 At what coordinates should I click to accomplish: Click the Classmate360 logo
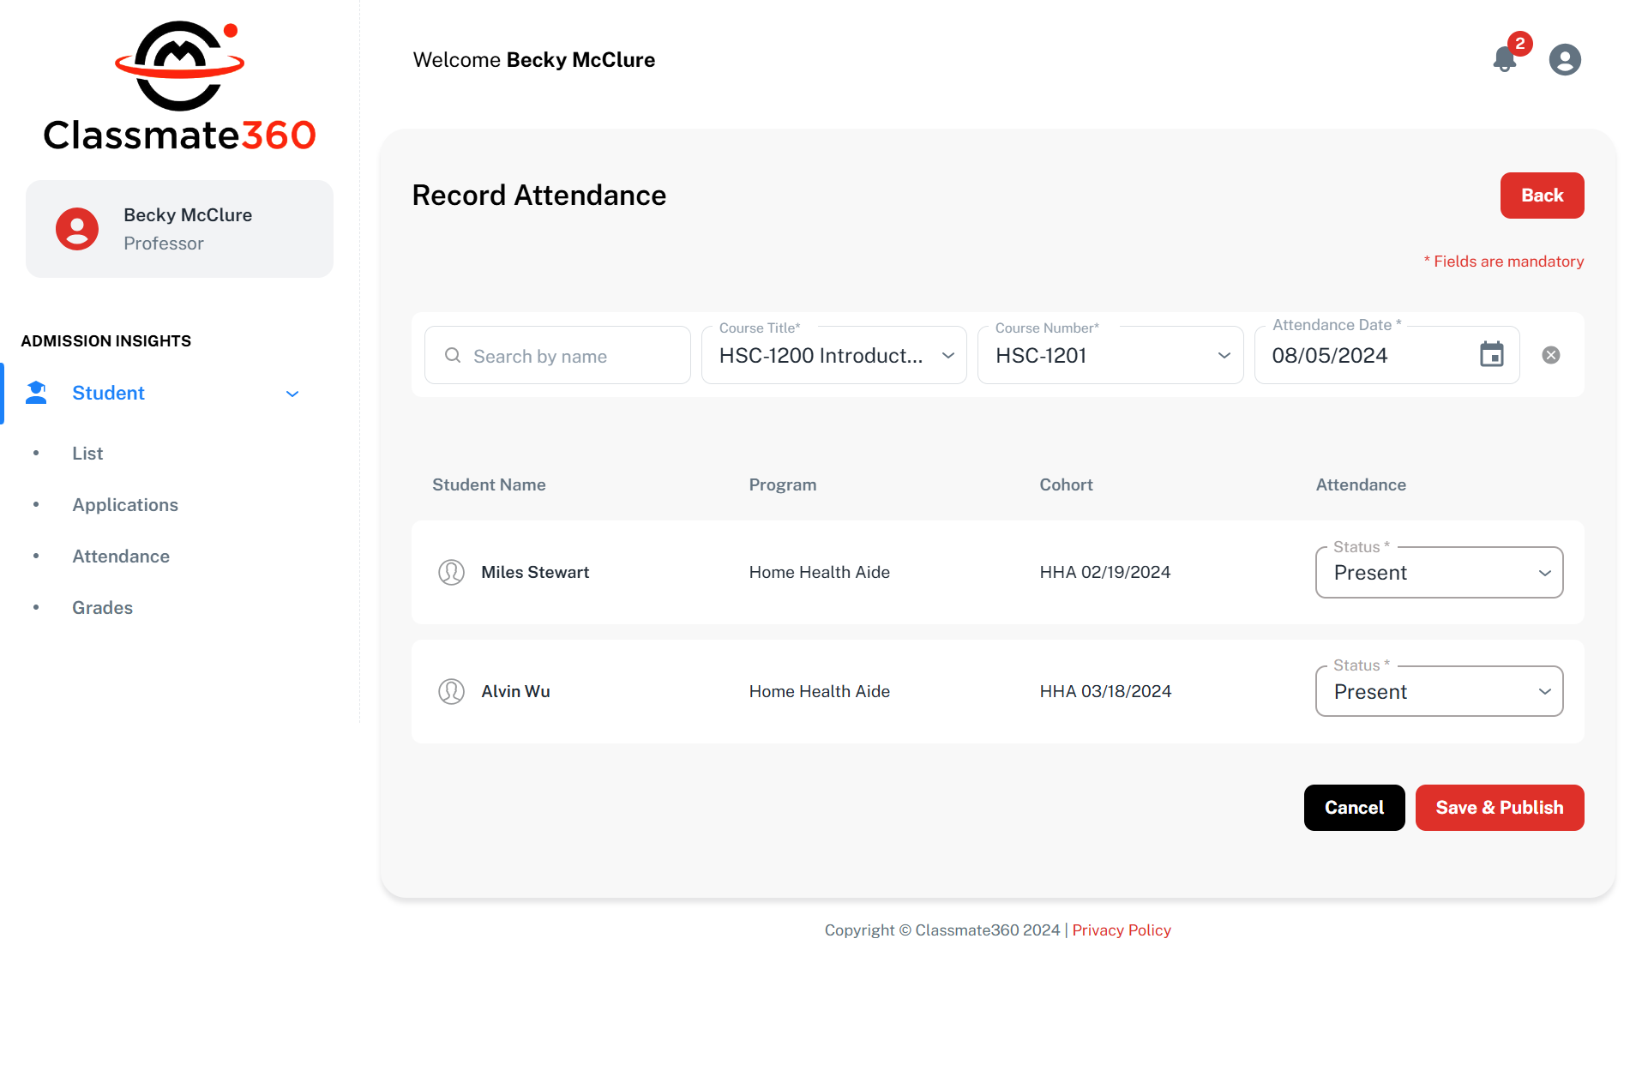point(180,87)
